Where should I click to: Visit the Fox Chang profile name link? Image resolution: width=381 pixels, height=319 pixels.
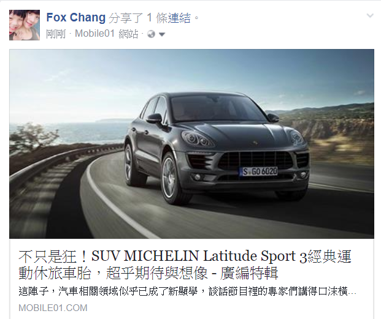pos(76,18)
